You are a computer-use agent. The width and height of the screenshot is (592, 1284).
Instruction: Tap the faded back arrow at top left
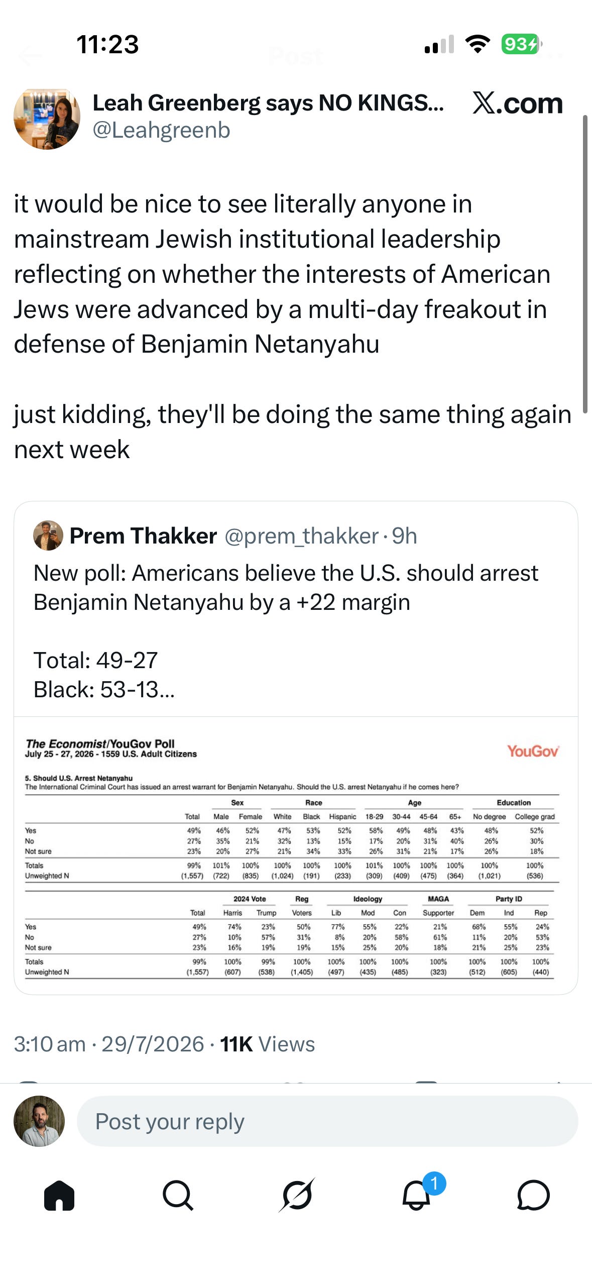pos(30,55)
